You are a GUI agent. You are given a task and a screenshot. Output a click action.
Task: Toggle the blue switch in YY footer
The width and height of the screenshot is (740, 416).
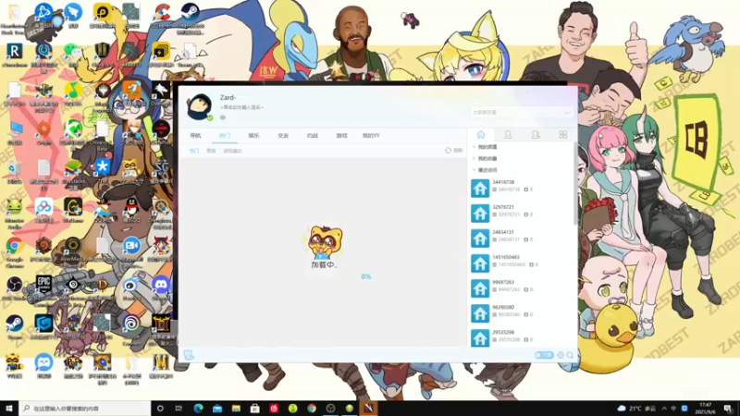pyautogui.click(x=544, y=355)
